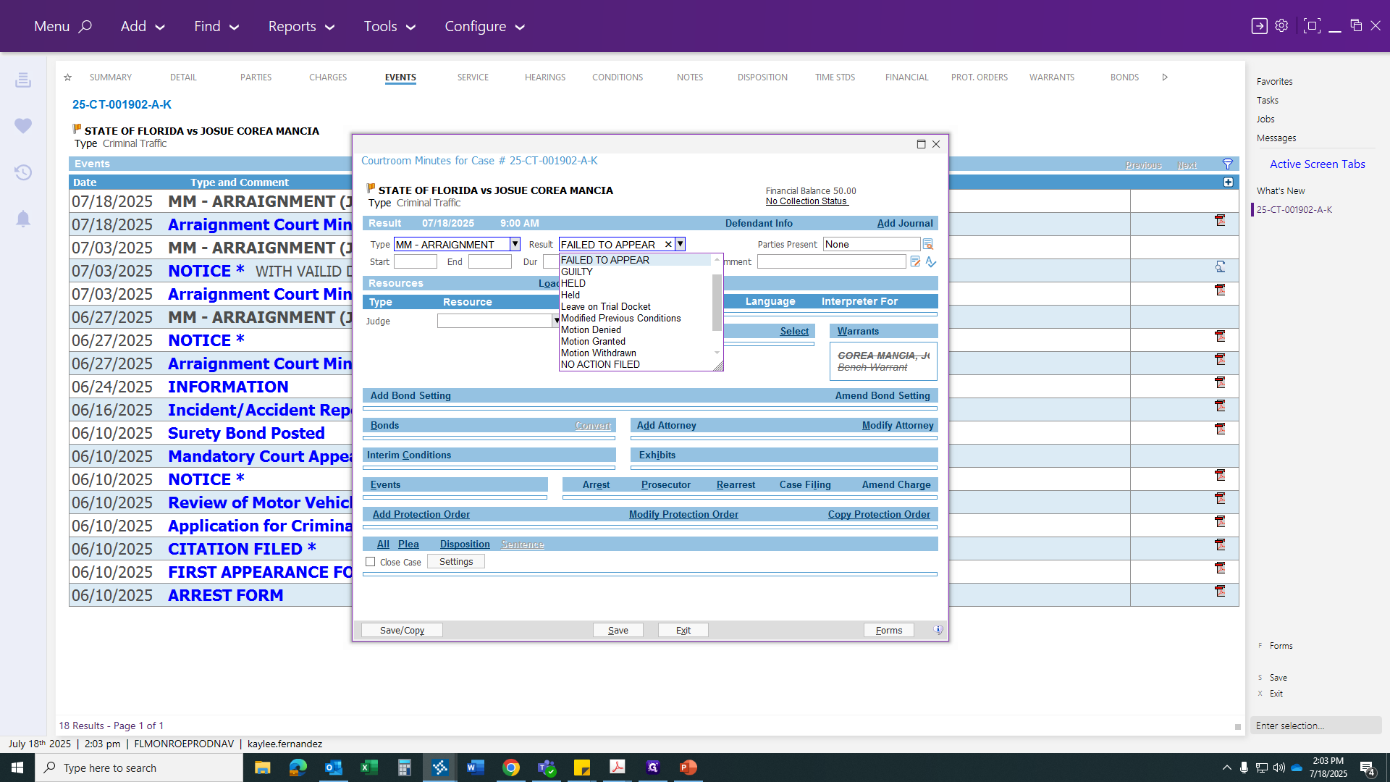
Task: Click the Start time input field
Action: coord(415,262)
